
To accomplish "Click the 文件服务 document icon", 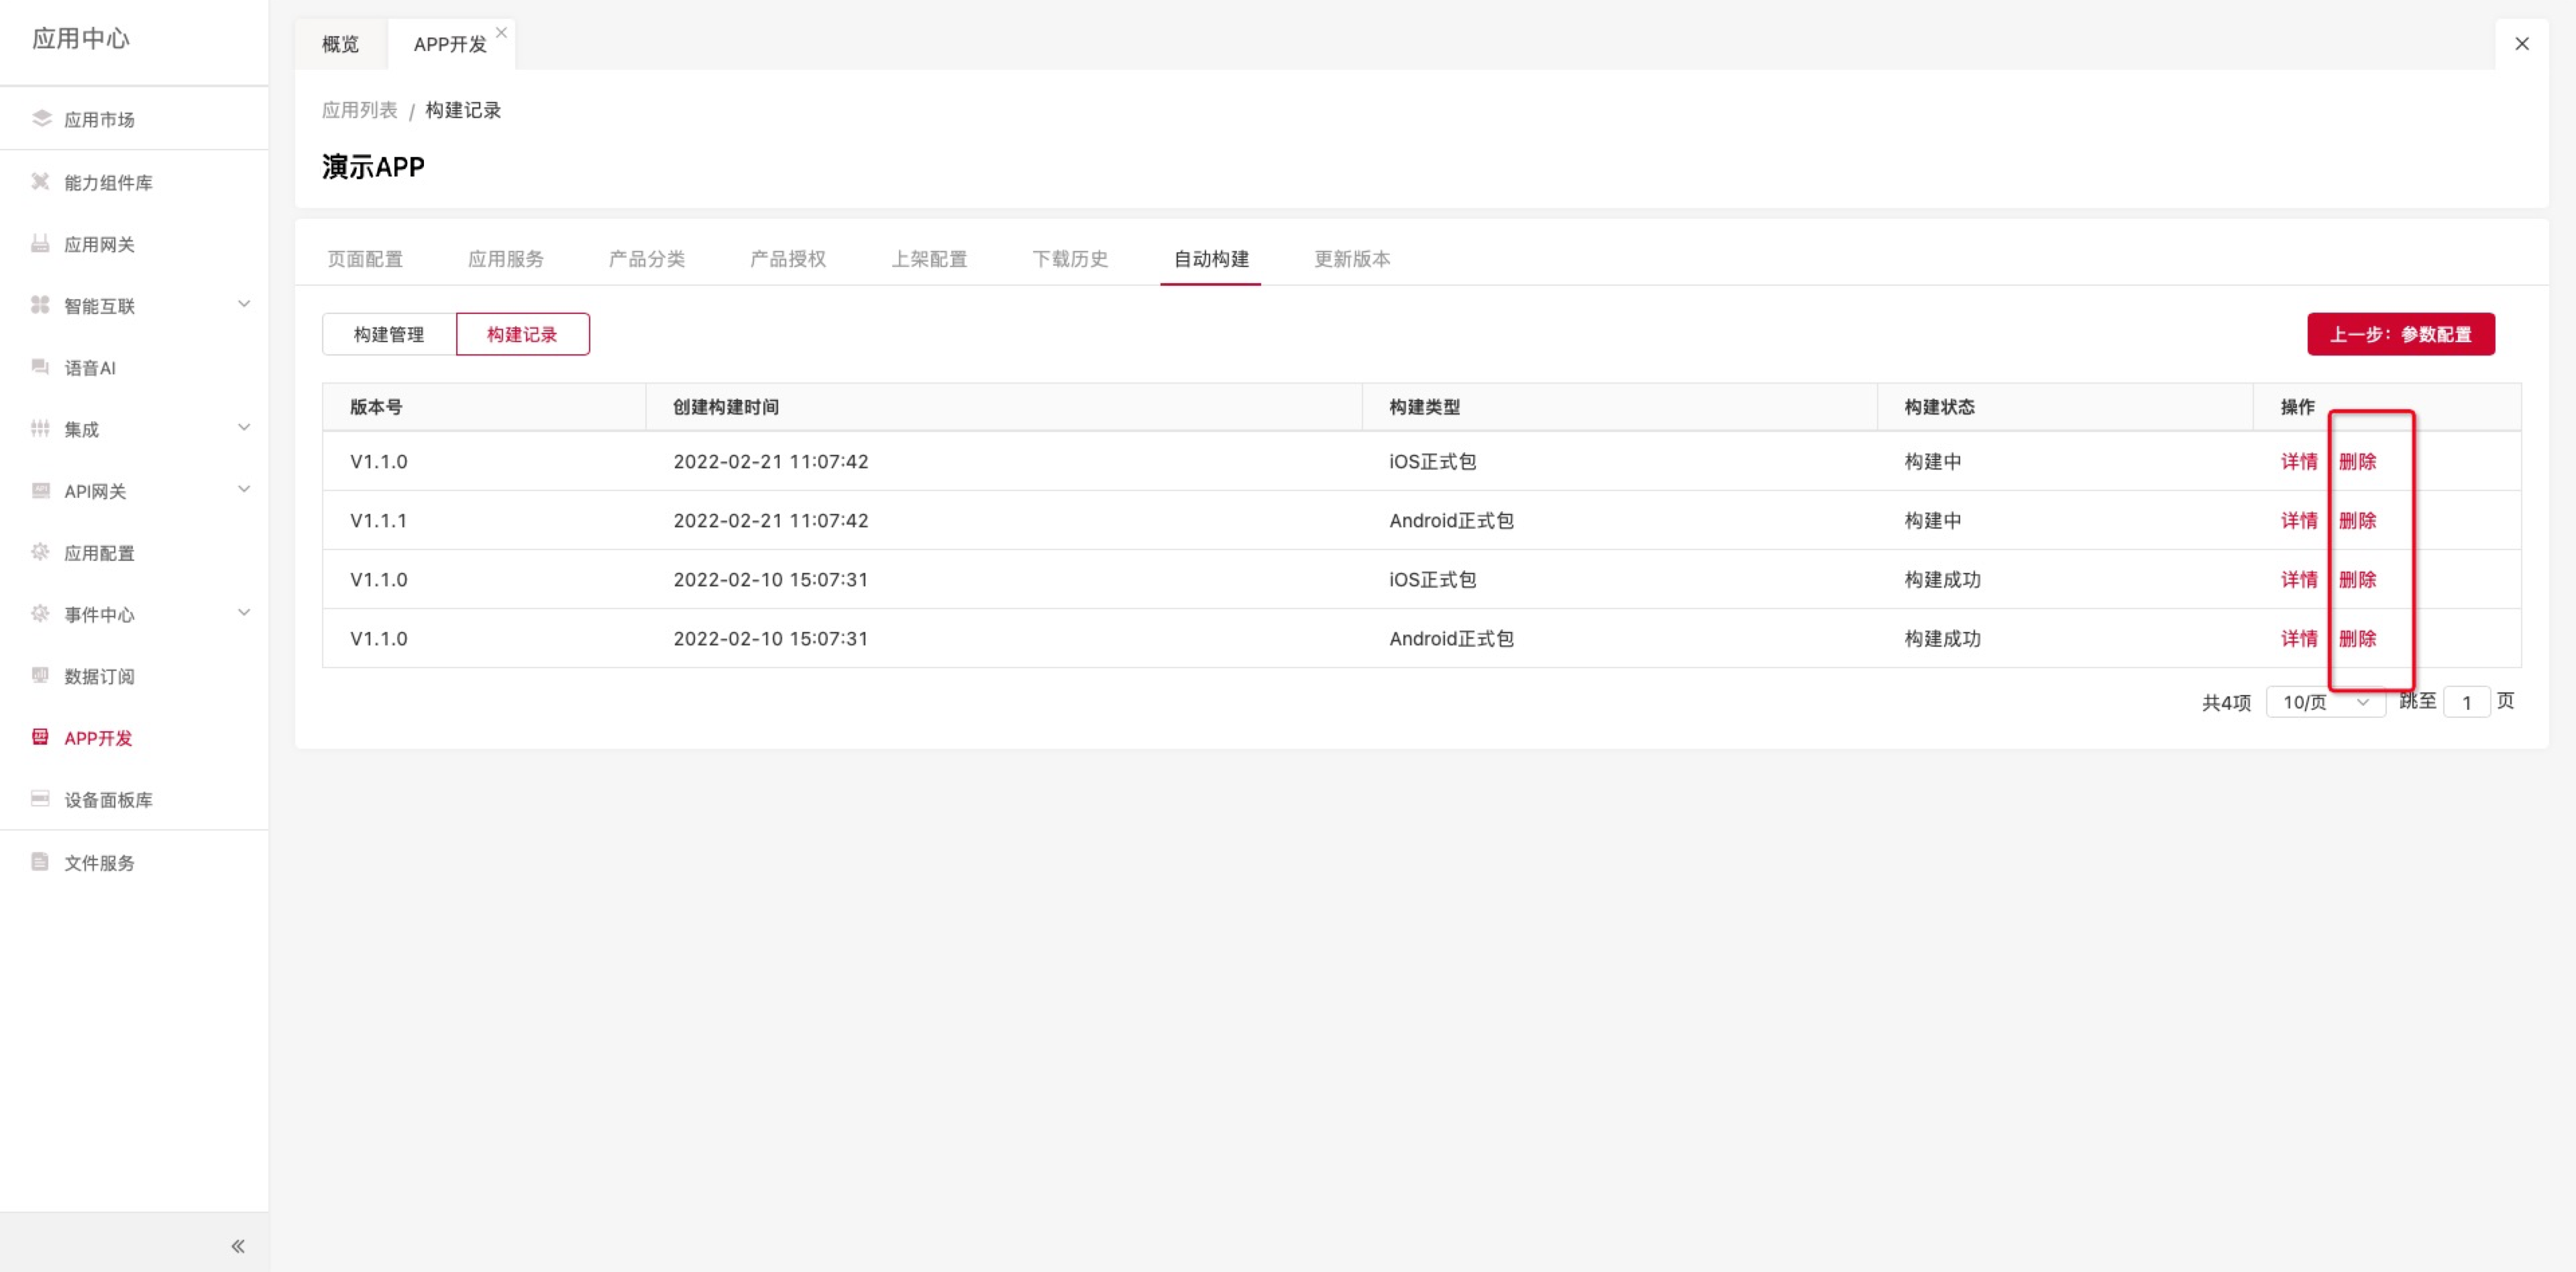I will click(40, 862).
